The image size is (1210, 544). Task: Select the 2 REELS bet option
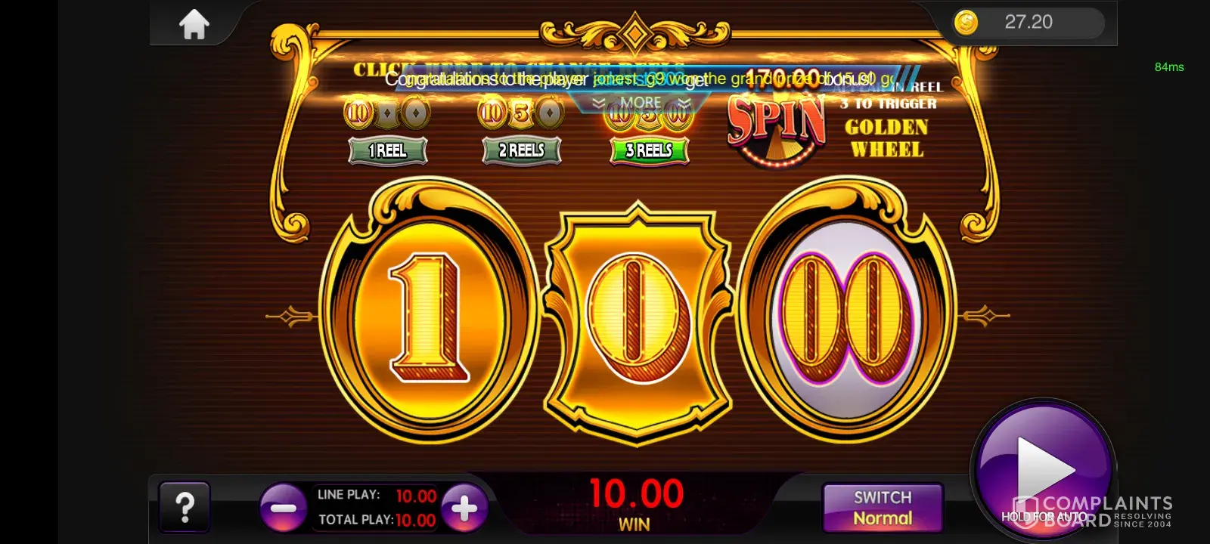(x=522, y=150)
